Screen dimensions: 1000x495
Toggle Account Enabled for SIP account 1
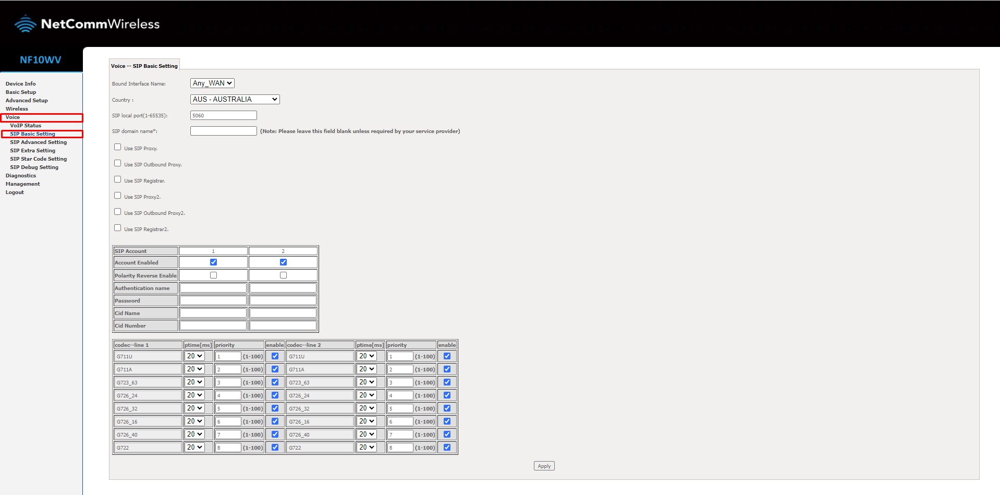click(213, 262)
